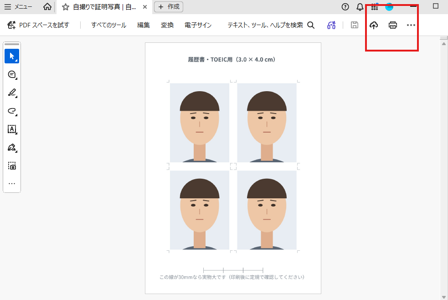The height and width of the screenshot is (300, 448).
Task: Open the apps grid icon
Action: [375, 7]
